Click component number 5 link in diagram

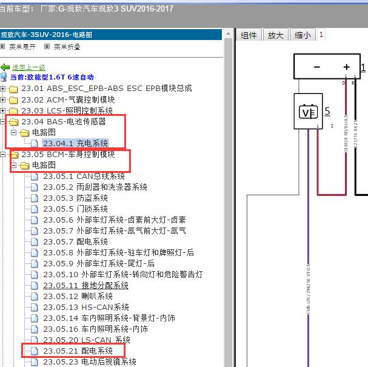[327, 111]
